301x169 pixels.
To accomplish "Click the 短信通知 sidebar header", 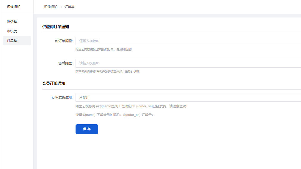I will pyautogui.click(x=14, y=7).
